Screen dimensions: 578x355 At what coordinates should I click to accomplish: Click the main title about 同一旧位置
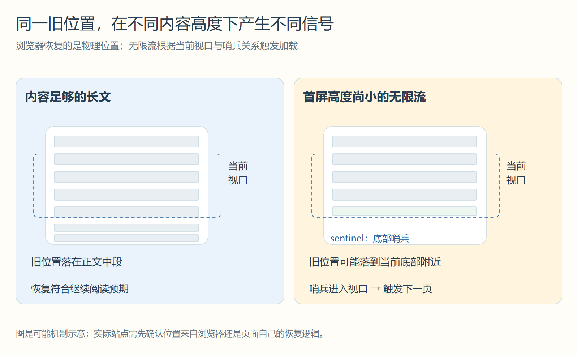pyautogui.click(x=175, y=24)
